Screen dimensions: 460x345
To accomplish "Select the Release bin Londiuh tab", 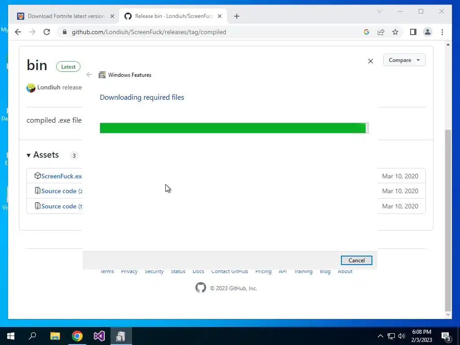I will (173, 16).
